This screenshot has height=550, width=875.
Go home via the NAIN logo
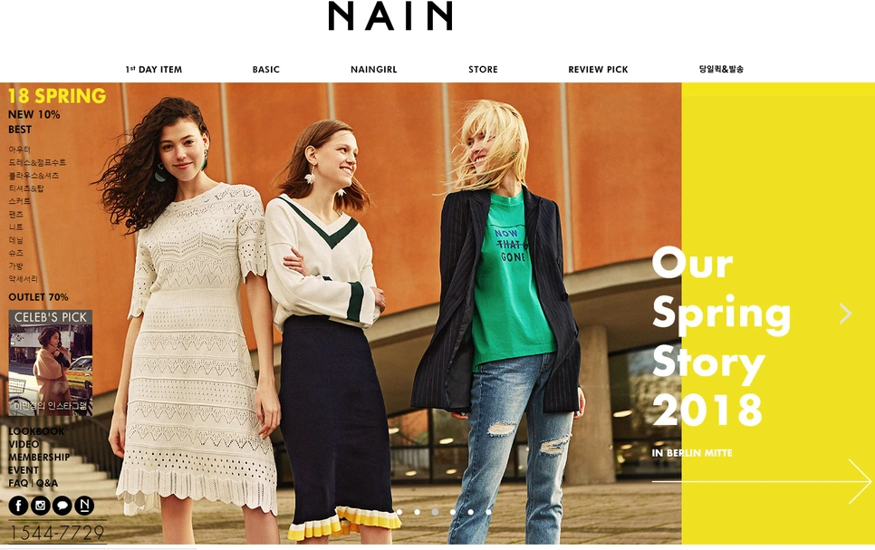click(x=390, y=15)
